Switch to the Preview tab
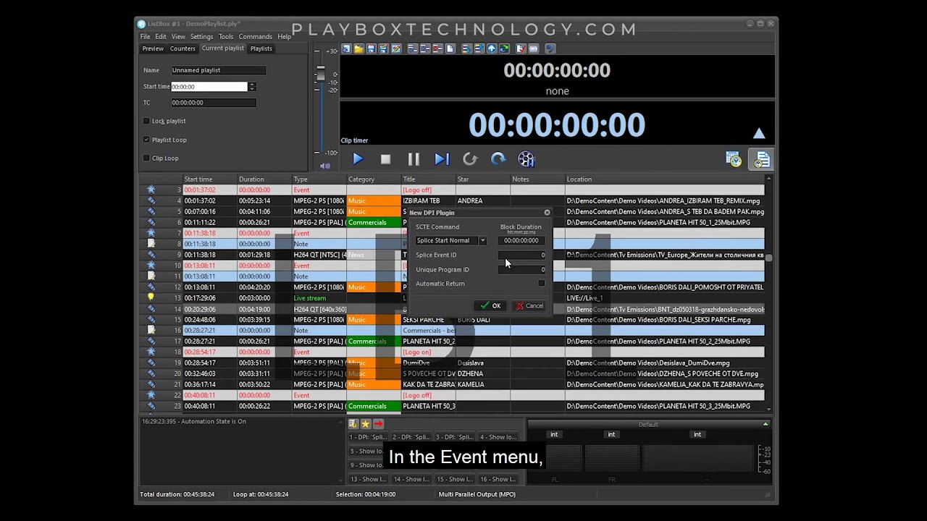The image size is (927, 521). (x=153, y=48)
